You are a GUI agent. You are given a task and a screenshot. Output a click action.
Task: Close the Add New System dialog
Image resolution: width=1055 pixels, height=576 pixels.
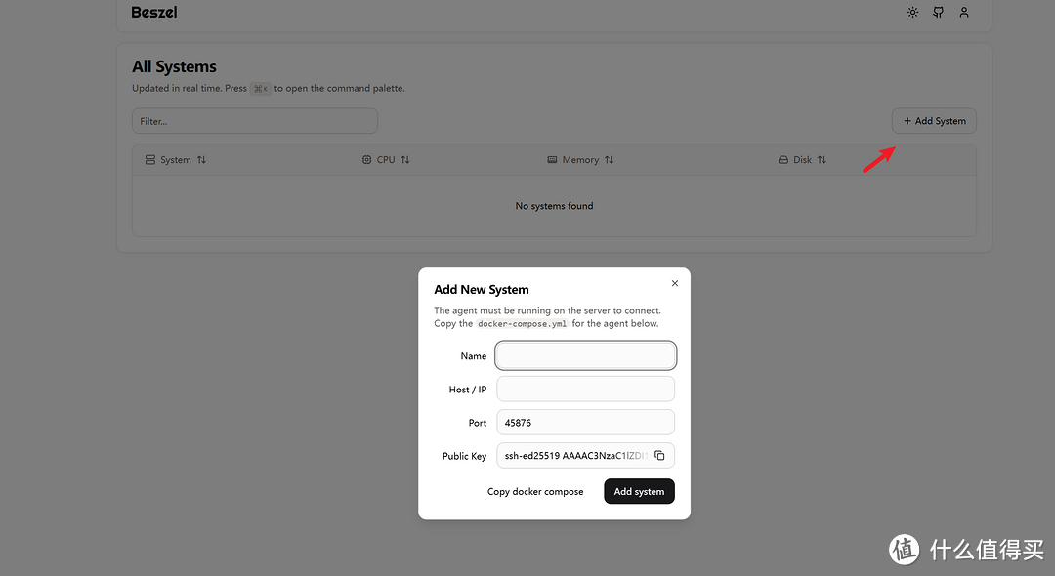pyautogui.click(x=674, y=283)
